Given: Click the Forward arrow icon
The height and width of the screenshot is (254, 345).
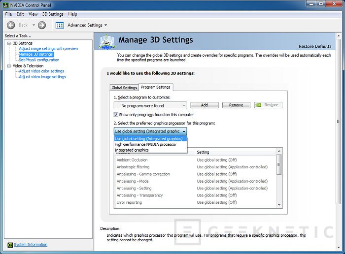Looking at the screenshot, I should [42, 25].
